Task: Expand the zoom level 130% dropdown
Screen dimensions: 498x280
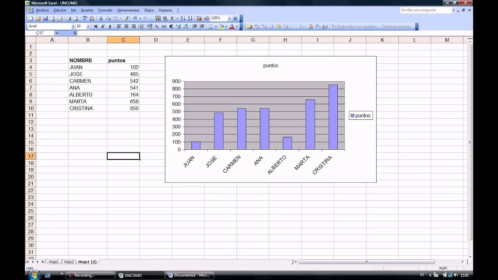Action: click(230, 18)
